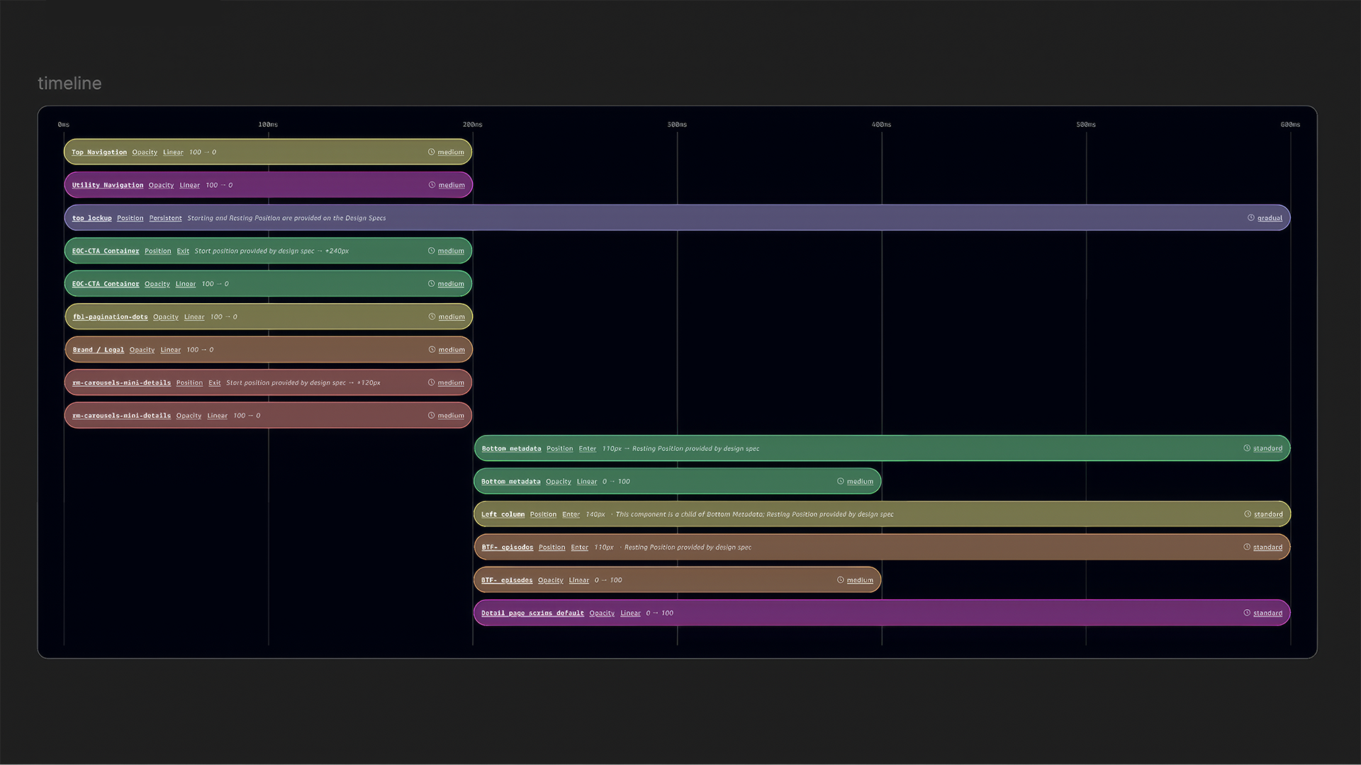Open the Top Navigation component link
Screen dimensions: 1361x765
[x=99, y=152]
